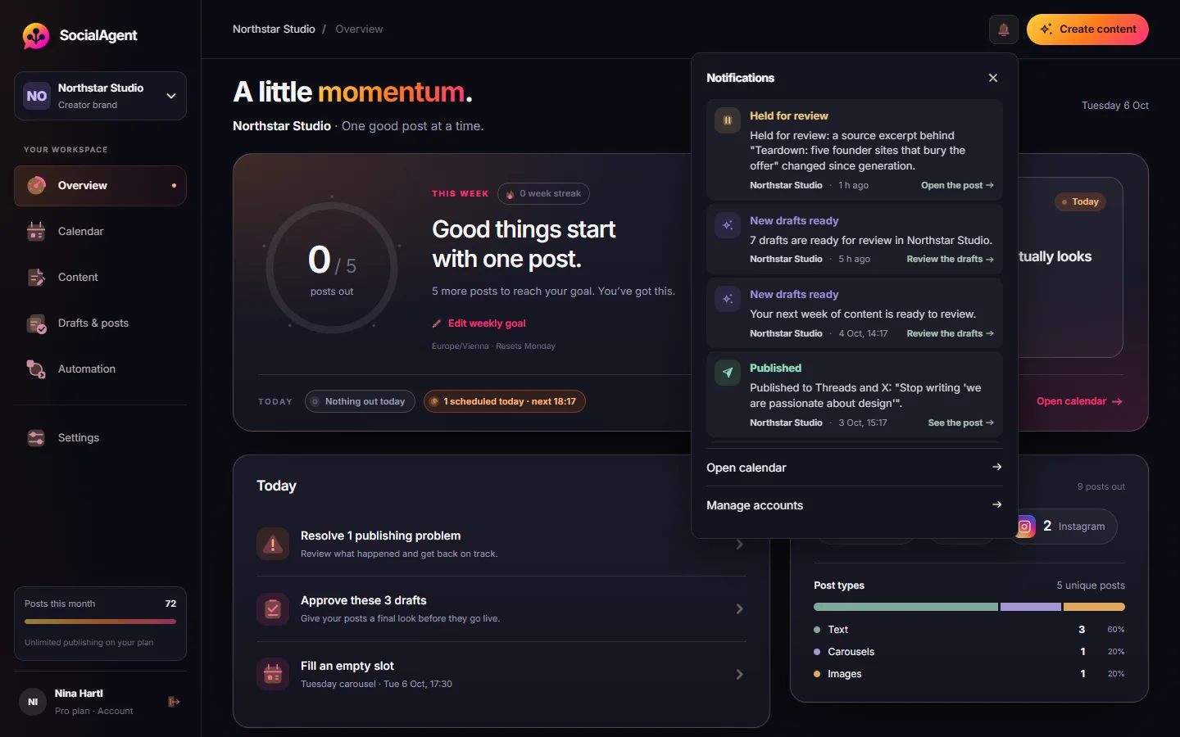Click the Northstar Studio breadcrumb
Viewport: 1180px width, 737px height.
tap(274, 29)
